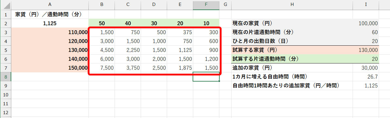Image resolution: width=390 pixels, height=118 pixels.
Task: Click table value 2,500
Action: pyautogui.click(x=154, y=68)
